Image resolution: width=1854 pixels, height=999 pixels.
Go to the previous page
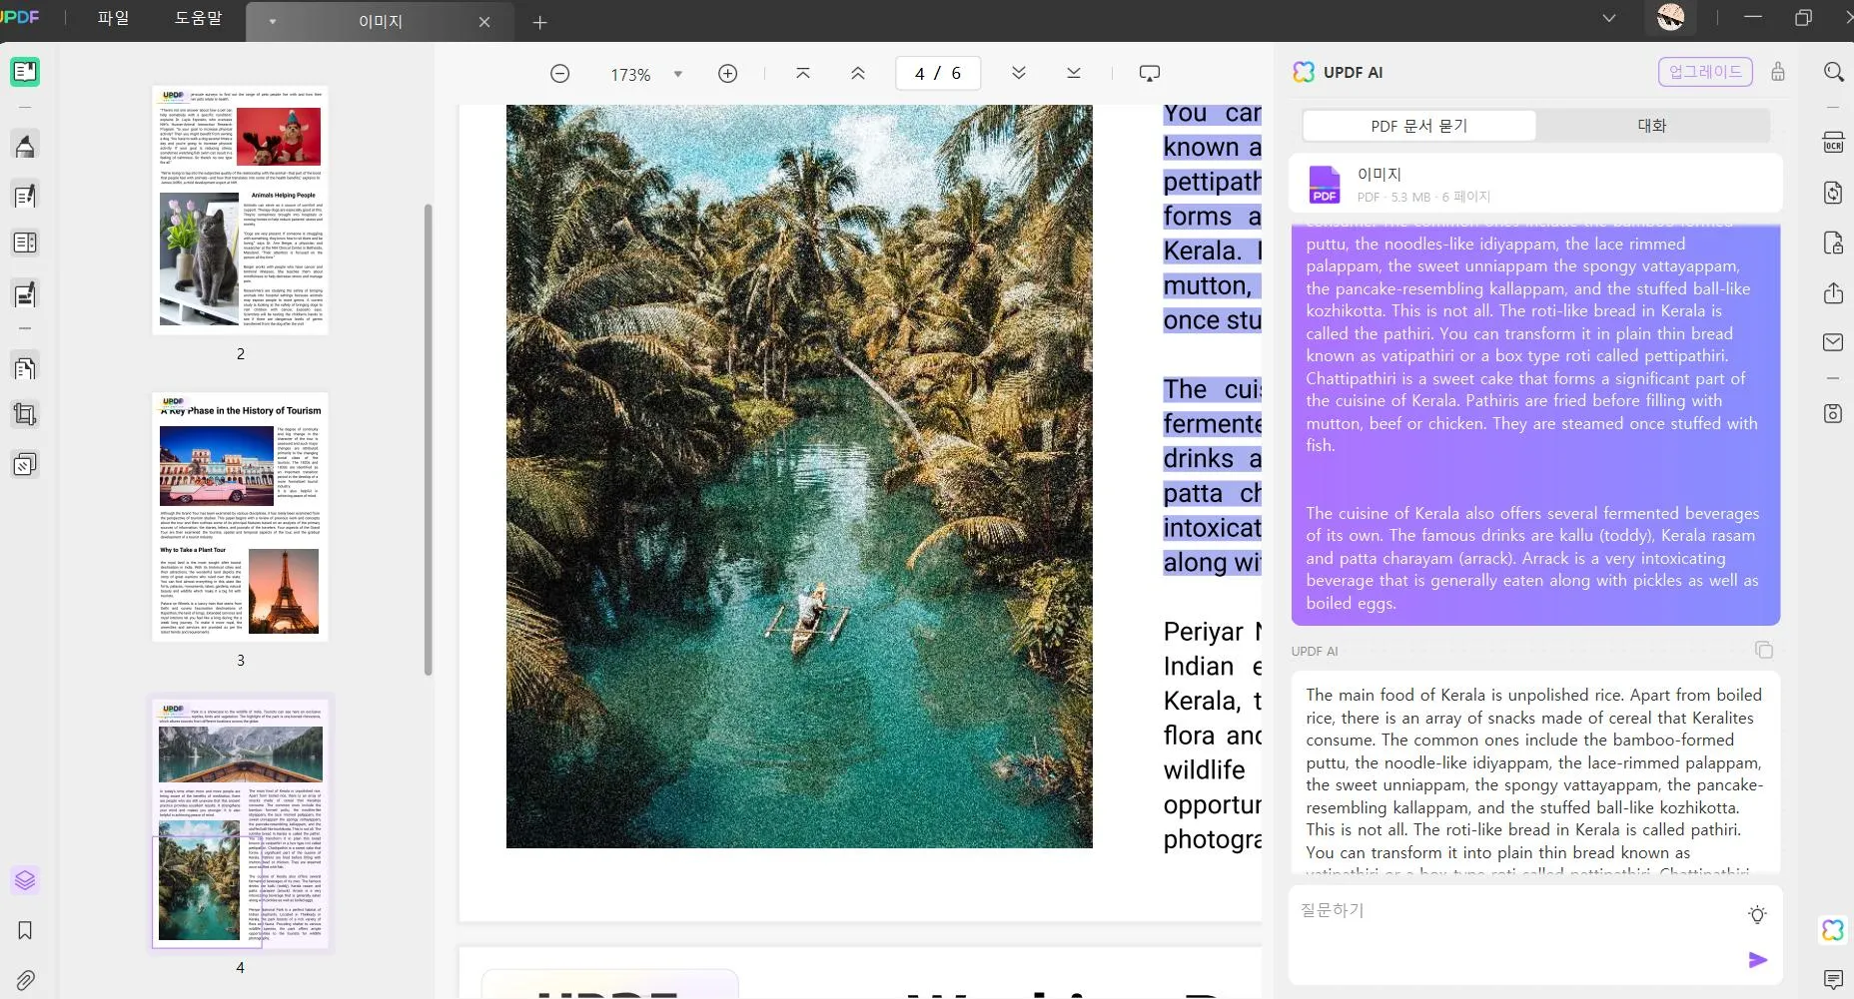click(858, 73)
